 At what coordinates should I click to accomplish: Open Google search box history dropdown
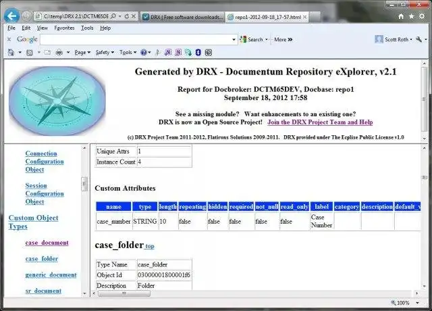(234, 40)
